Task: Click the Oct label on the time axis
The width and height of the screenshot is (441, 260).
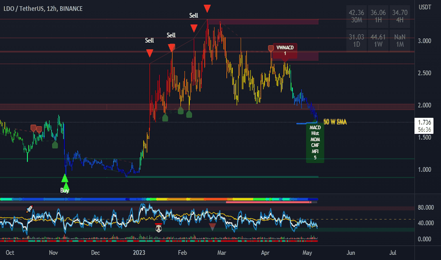Action: (10, 253)
